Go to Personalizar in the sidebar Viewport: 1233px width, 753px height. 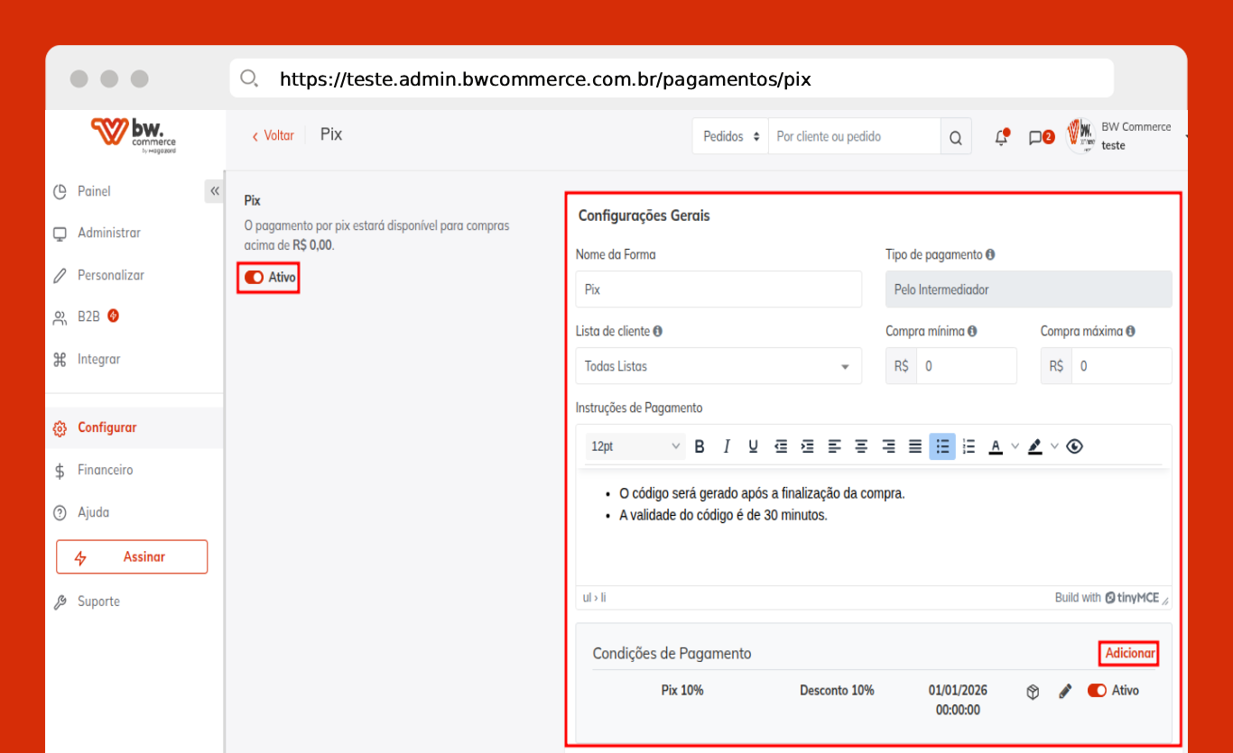click(x=110, y=275)
